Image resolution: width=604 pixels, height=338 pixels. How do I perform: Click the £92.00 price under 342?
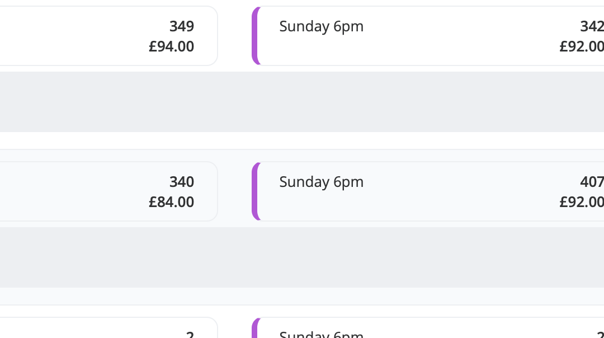[x=582, y=46]
